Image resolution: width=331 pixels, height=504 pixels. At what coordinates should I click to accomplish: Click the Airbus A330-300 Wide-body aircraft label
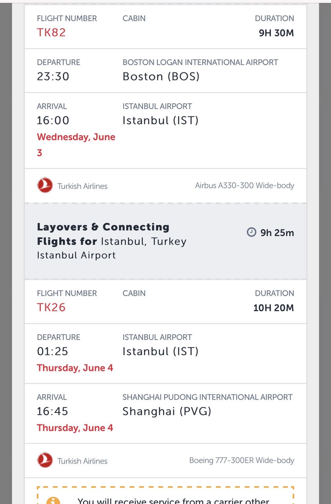point(244,185)
